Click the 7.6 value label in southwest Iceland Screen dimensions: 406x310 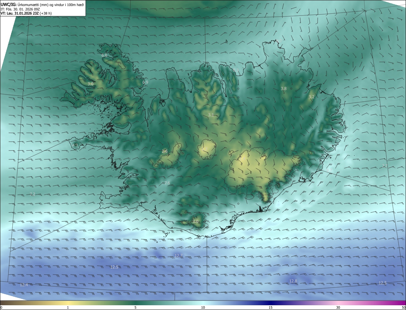[167, 183]
